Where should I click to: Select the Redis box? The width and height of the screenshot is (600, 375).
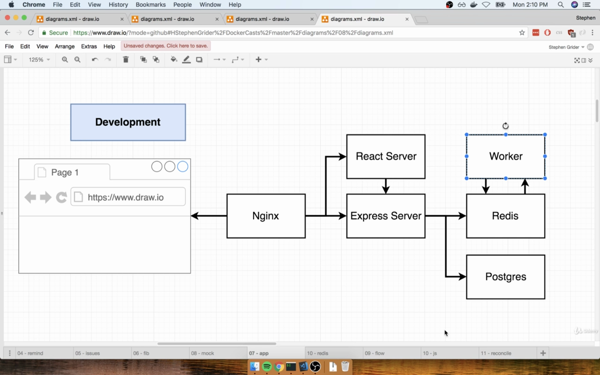505,216
